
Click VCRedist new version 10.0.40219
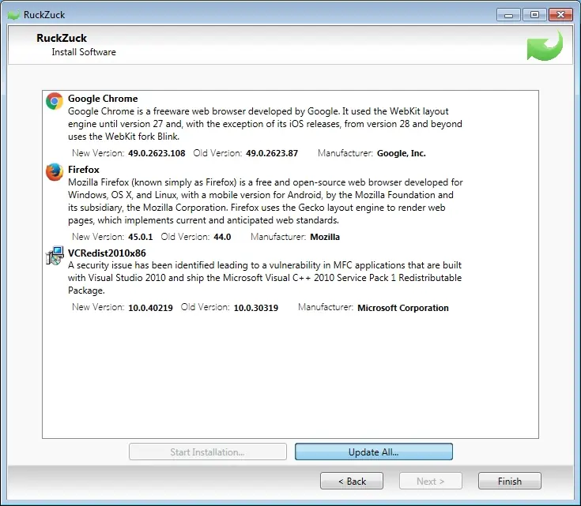[150, 308]
